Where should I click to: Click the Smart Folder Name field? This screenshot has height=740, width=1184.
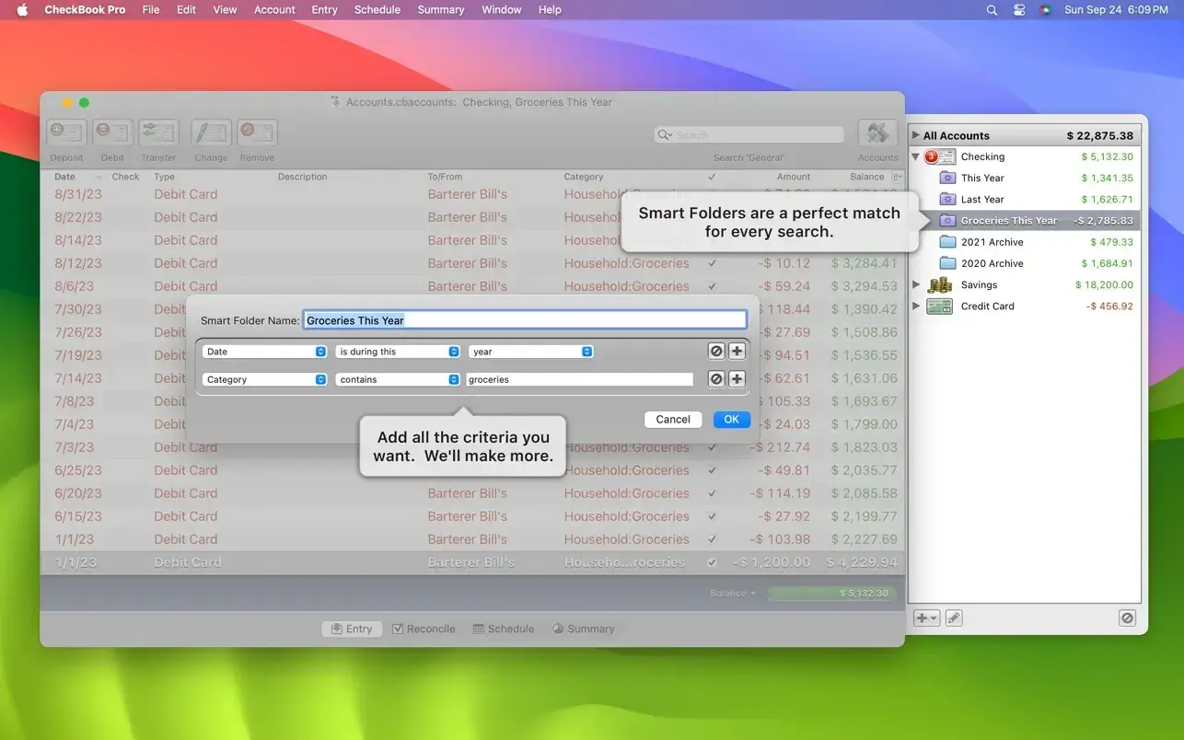tap(524, 320)
